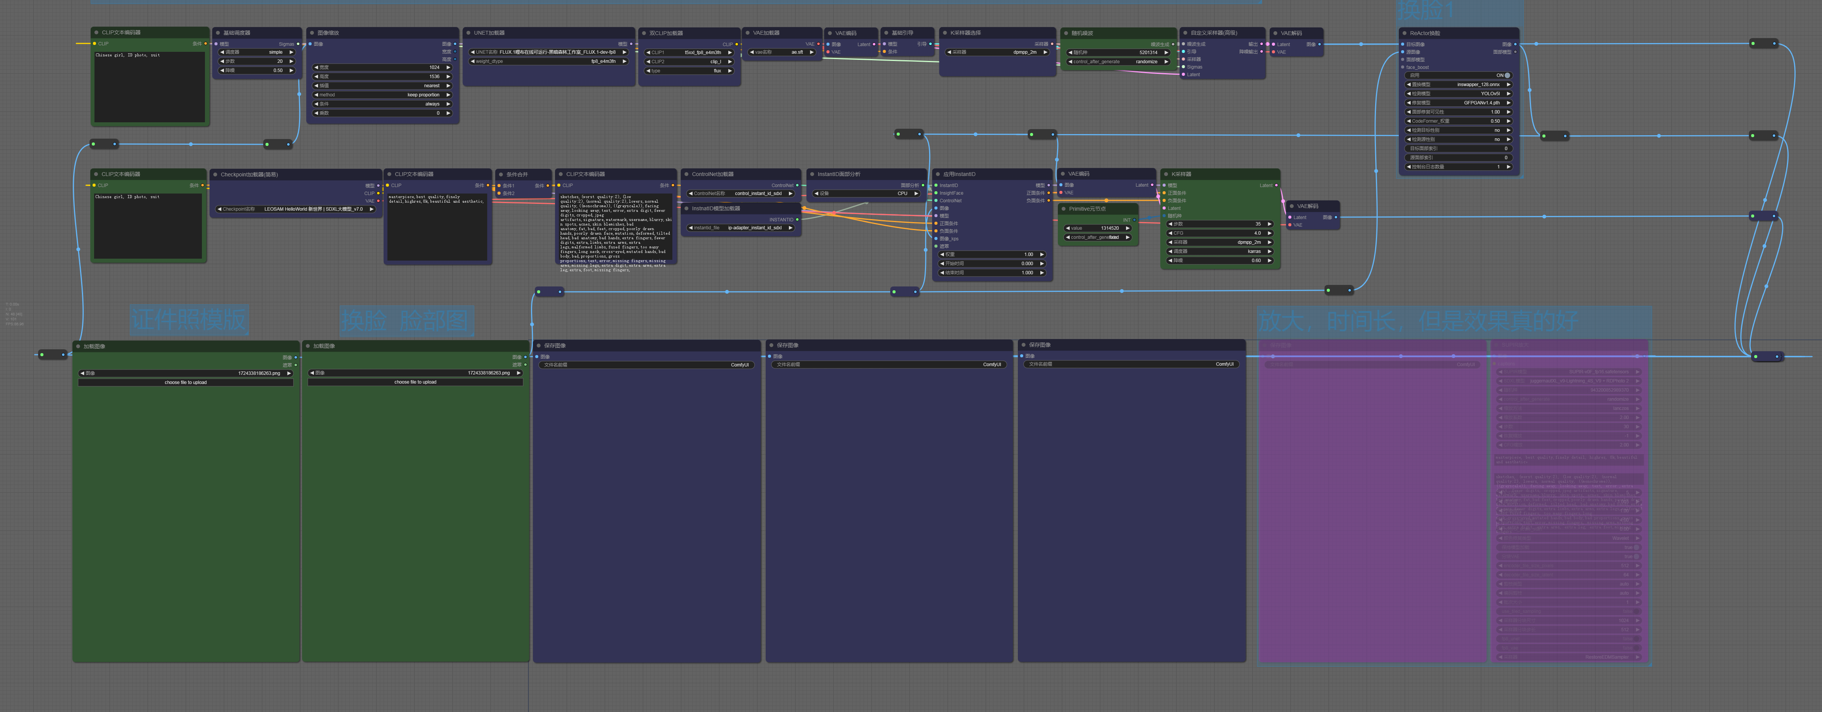Collapse the K采样器 node via its title dot
This screenshot has width=1822, height=712.
pyautogui.click(x=1166, y=174)
